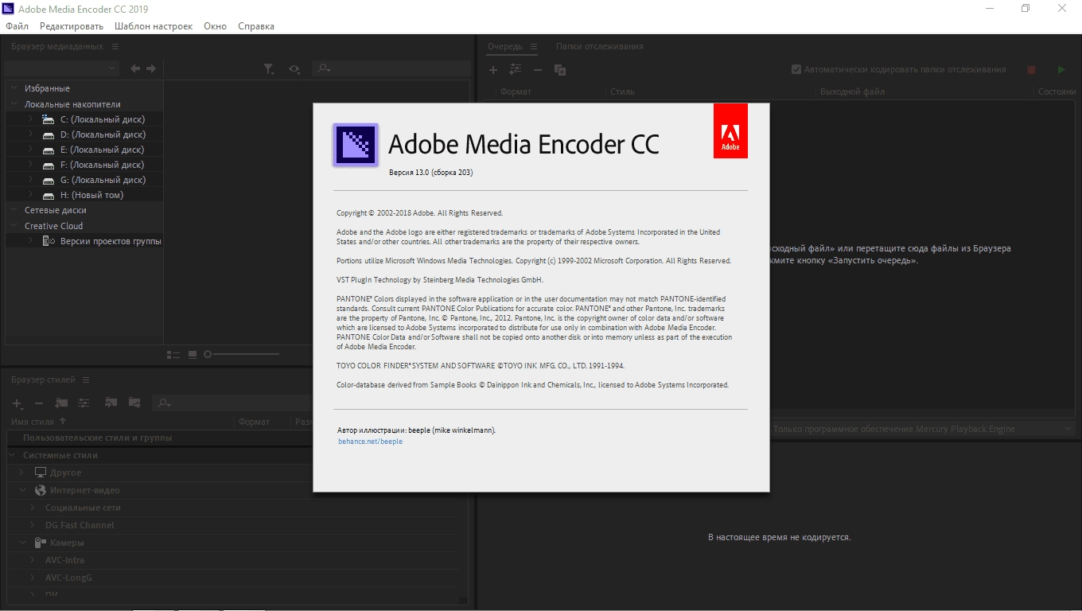Duplicate selected Queue item

(560, 70)
